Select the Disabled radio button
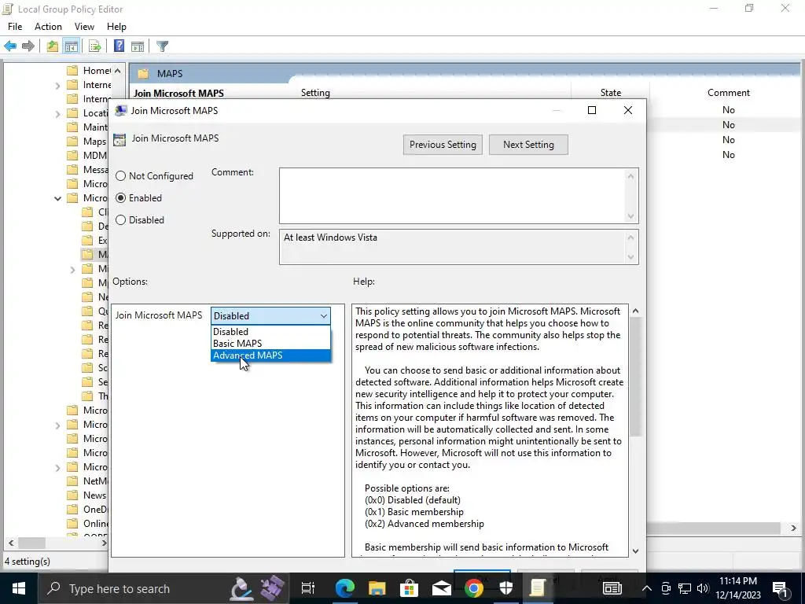805x604 pixels. tap(120, 220)
